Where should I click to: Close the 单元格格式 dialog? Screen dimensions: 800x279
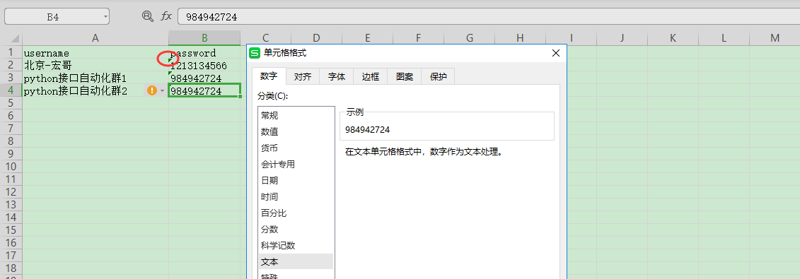(x=556, y=53)
